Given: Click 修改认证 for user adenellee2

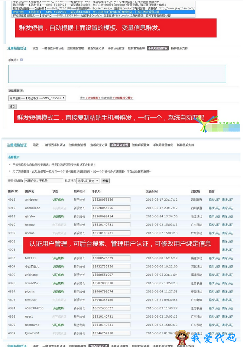Looking at the screenshot, I should (x=214, y=208).
